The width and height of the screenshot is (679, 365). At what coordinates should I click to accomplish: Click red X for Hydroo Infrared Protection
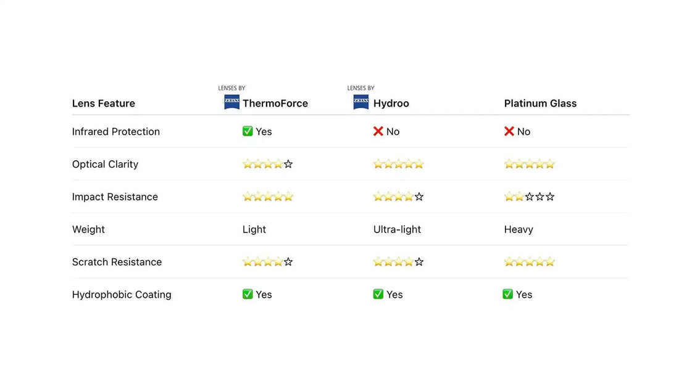[x=378, y=131]
